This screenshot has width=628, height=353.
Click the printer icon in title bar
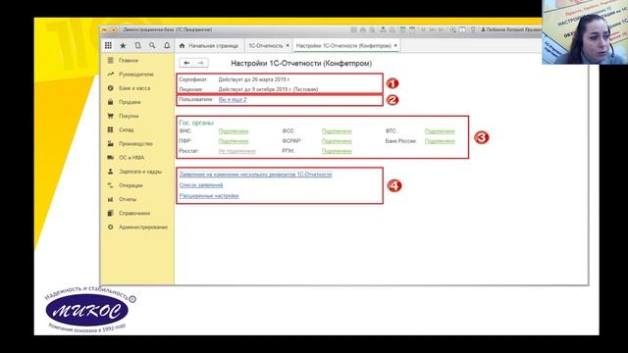click(363, 29)
